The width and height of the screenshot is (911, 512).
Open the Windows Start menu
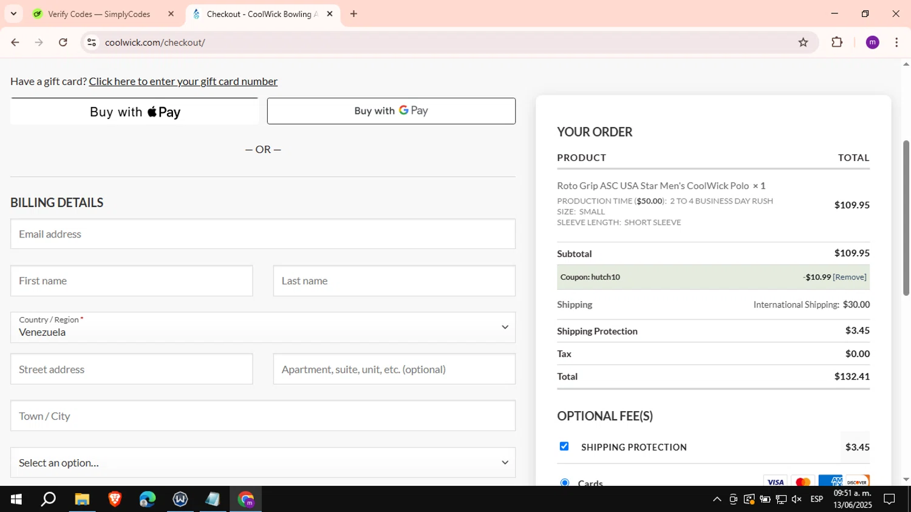(x=16, y=499)
